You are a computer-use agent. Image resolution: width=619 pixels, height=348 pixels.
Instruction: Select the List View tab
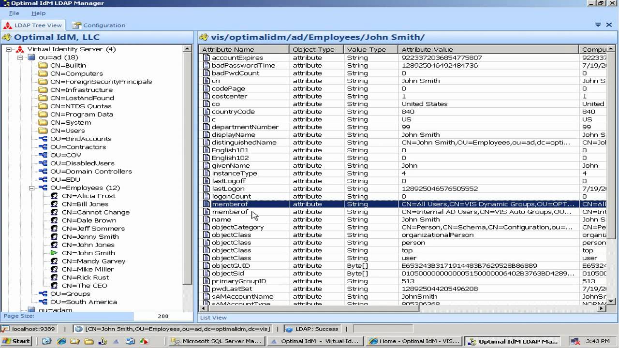pos(213,318)
